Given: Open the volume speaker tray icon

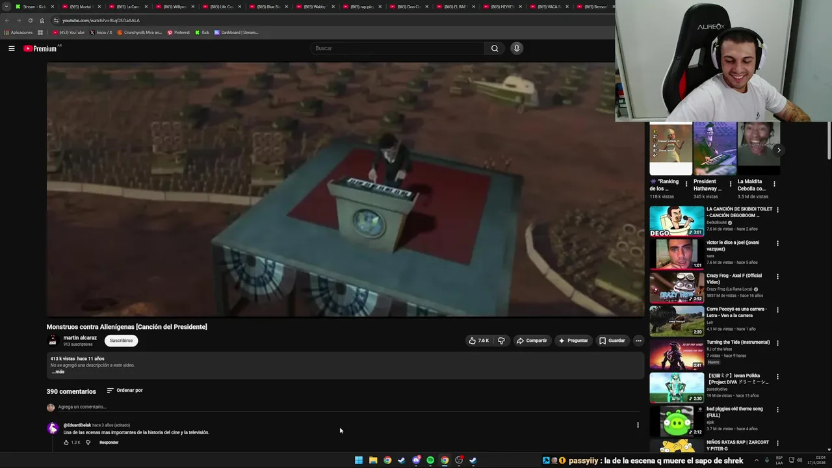Looking at the screenshot, I should [x=799, y=460].
